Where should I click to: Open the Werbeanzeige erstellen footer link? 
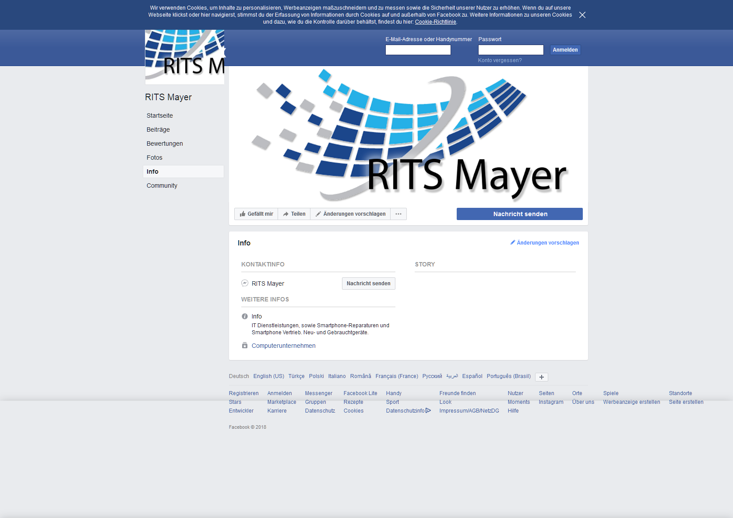click(631, 402)
